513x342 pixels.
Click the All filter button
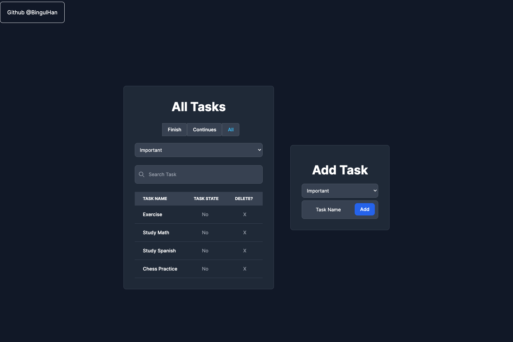coord(231,130)
